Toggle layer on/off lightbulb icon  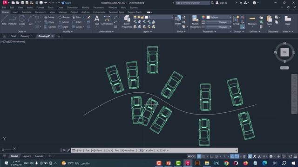[x=135, y=17]
